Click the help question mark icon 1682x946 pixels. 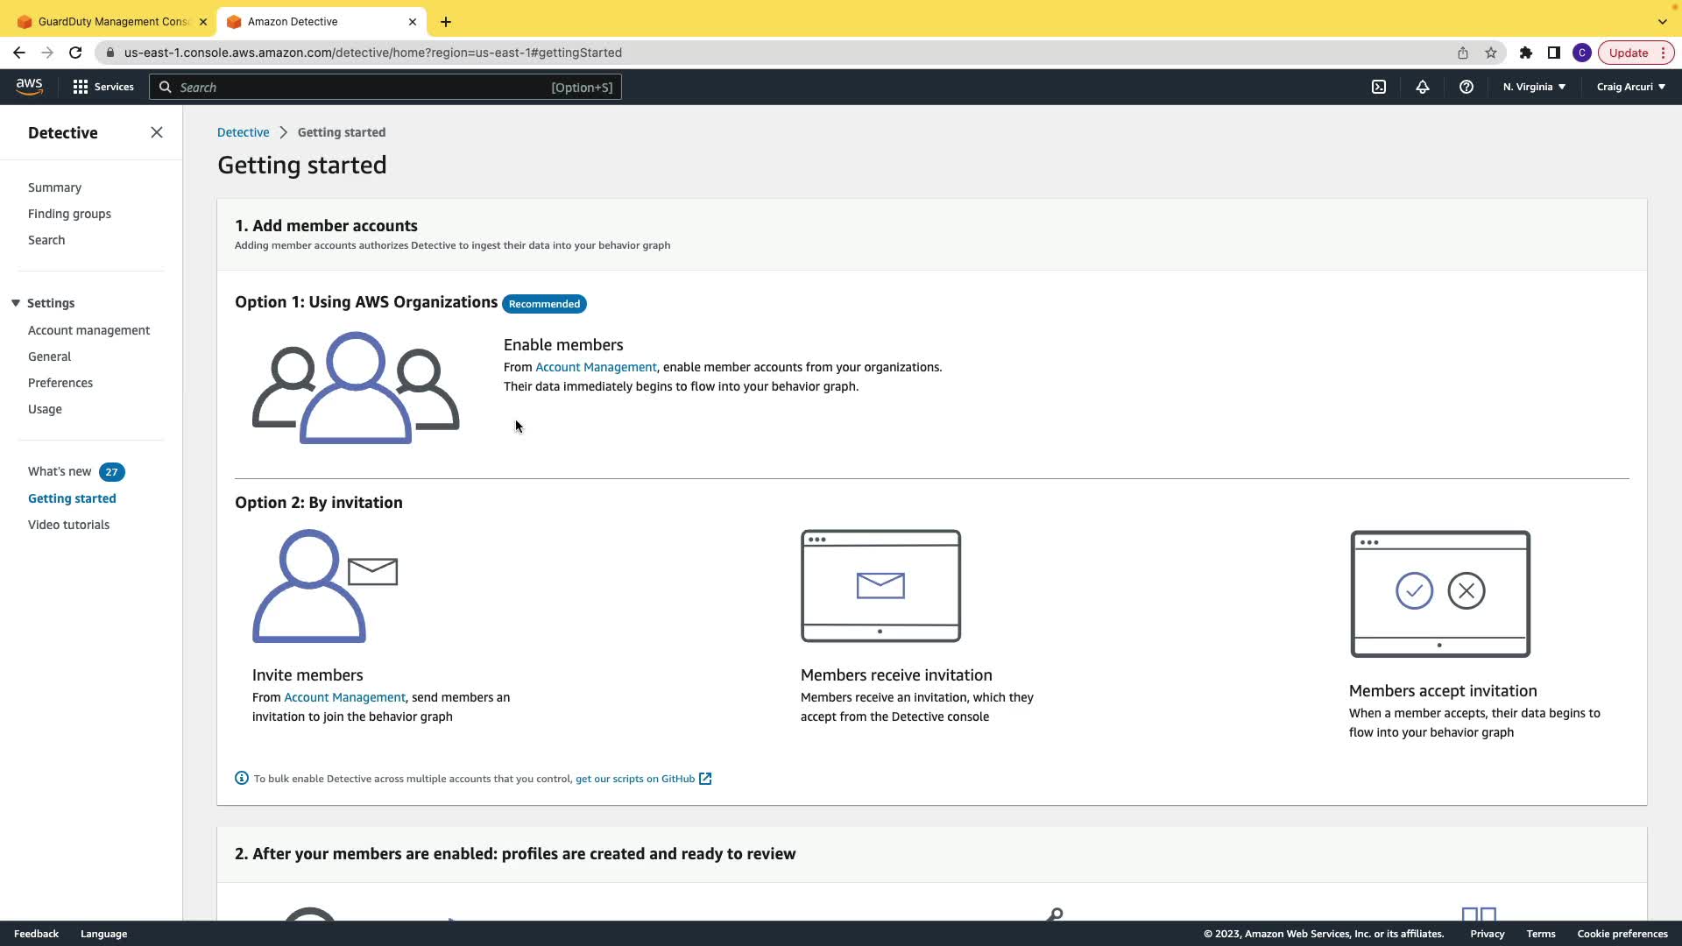point(1466,87)
